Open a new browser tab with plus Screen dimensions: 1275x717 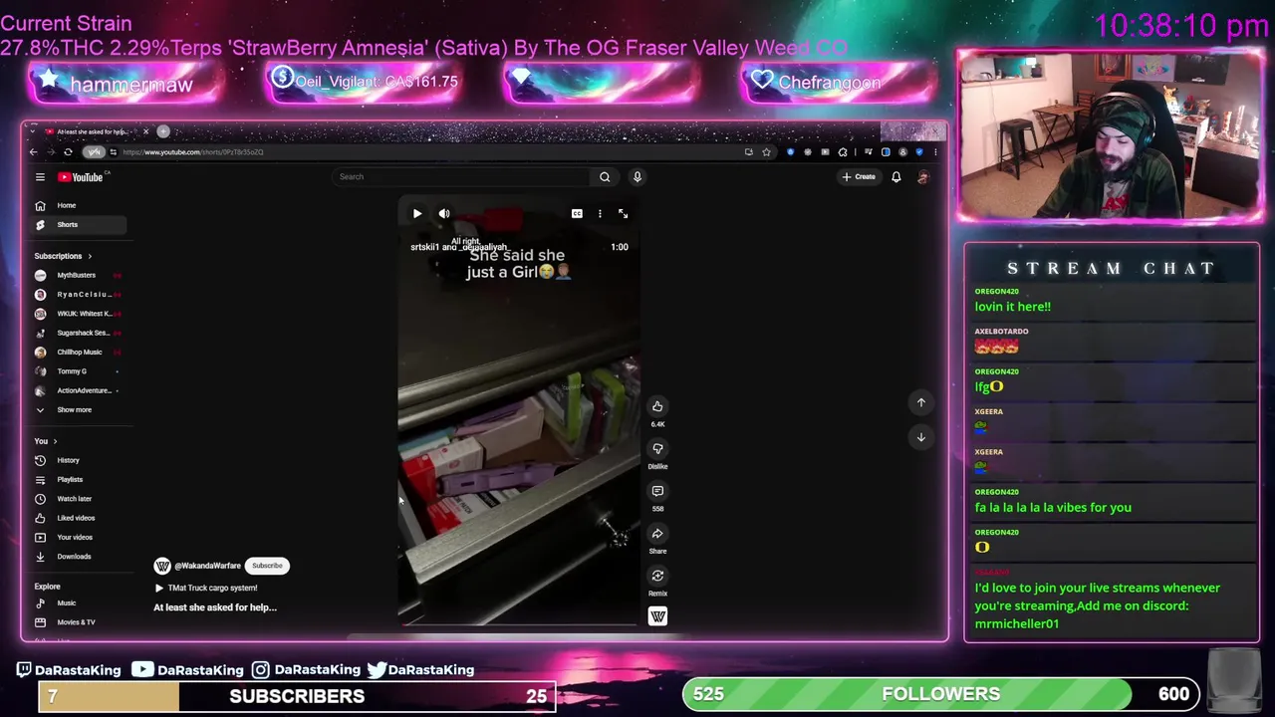coord(163,131)
